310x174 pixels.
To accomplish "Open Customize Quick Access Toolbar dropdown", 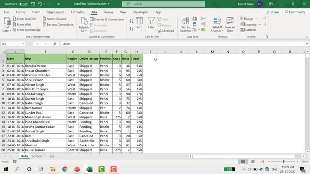I will [x=59, y=4].
